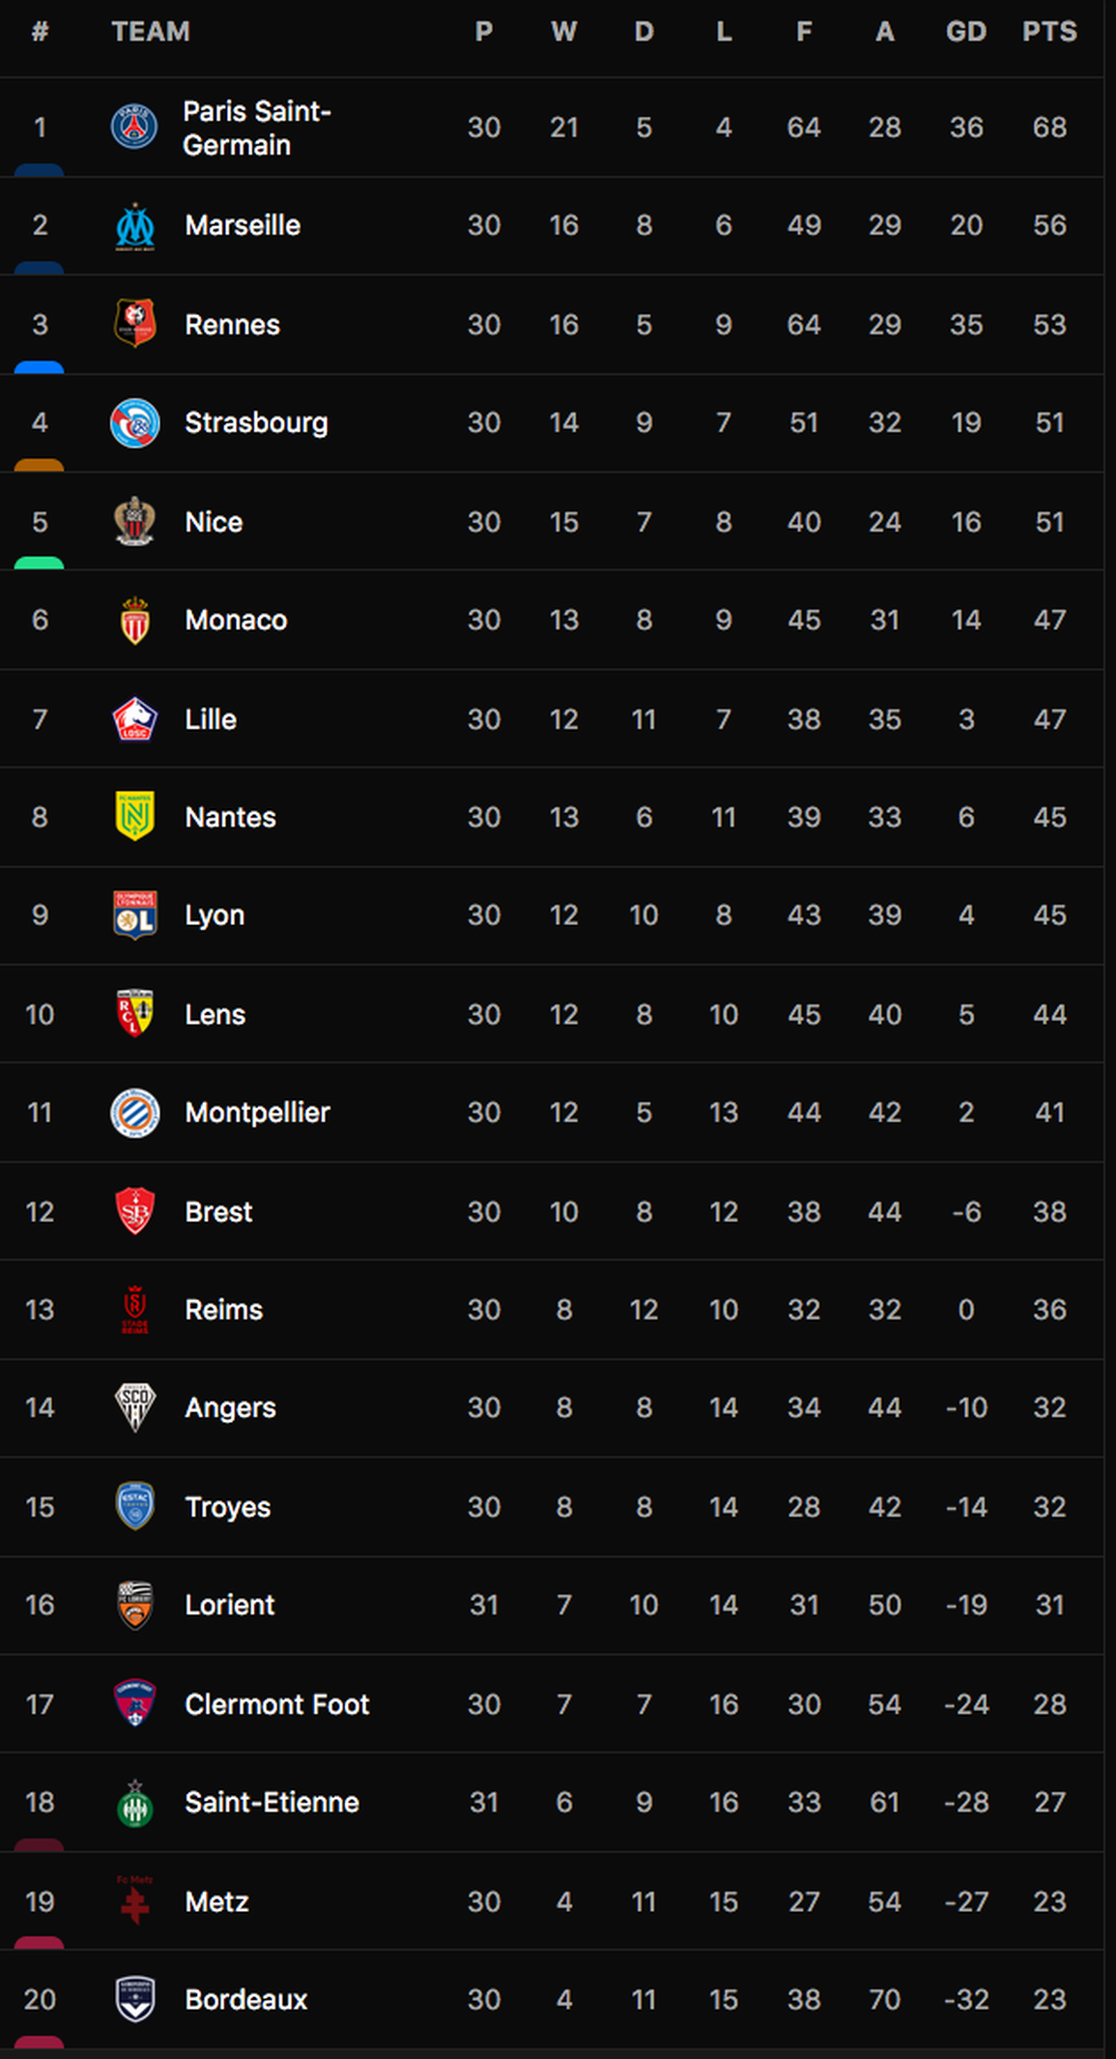1116x2059 pixels.
Task: Click the TEAM column header
Action: click(x=151, y=32)
